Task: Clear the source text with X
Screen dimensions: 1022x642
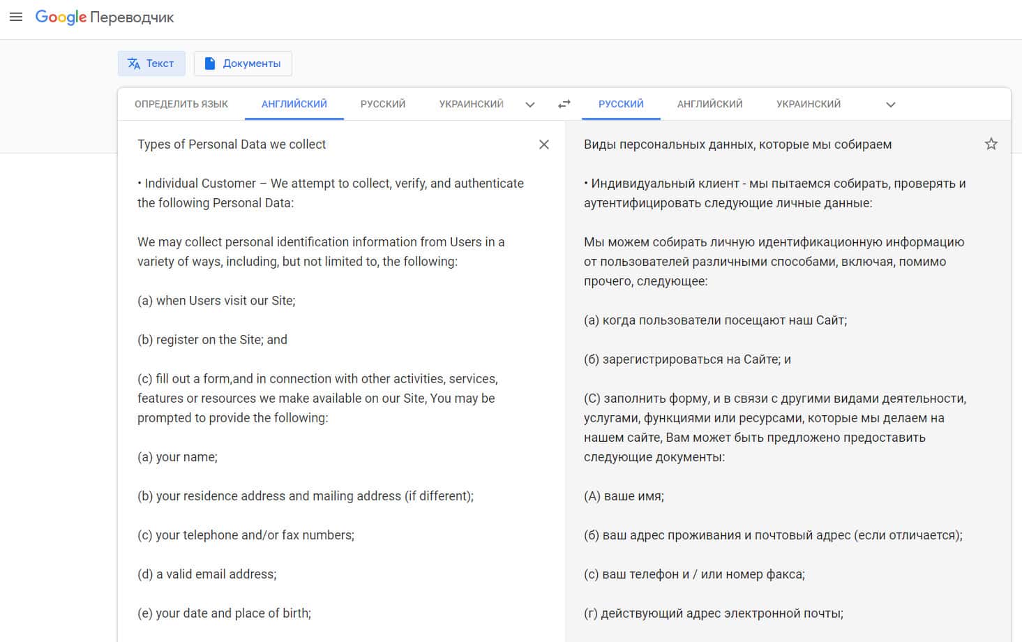Action: click(x=544, y=144)
